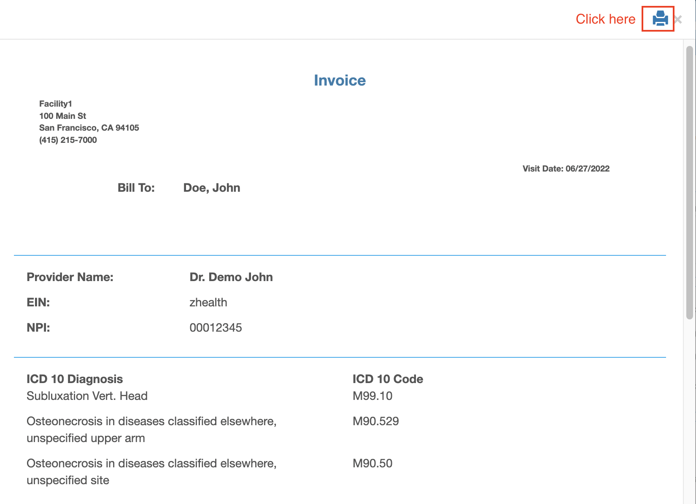Image resolution: width=696 pixels, height=504 pixels.
Task: Click the San Francisco, CA 94105 line
Action: click(89, 128)
